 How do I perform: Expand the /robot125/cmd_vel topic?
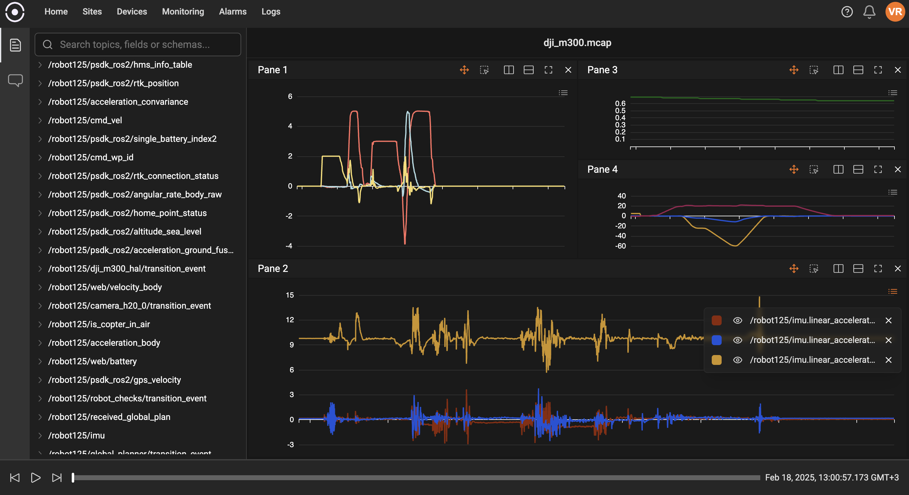40,120
